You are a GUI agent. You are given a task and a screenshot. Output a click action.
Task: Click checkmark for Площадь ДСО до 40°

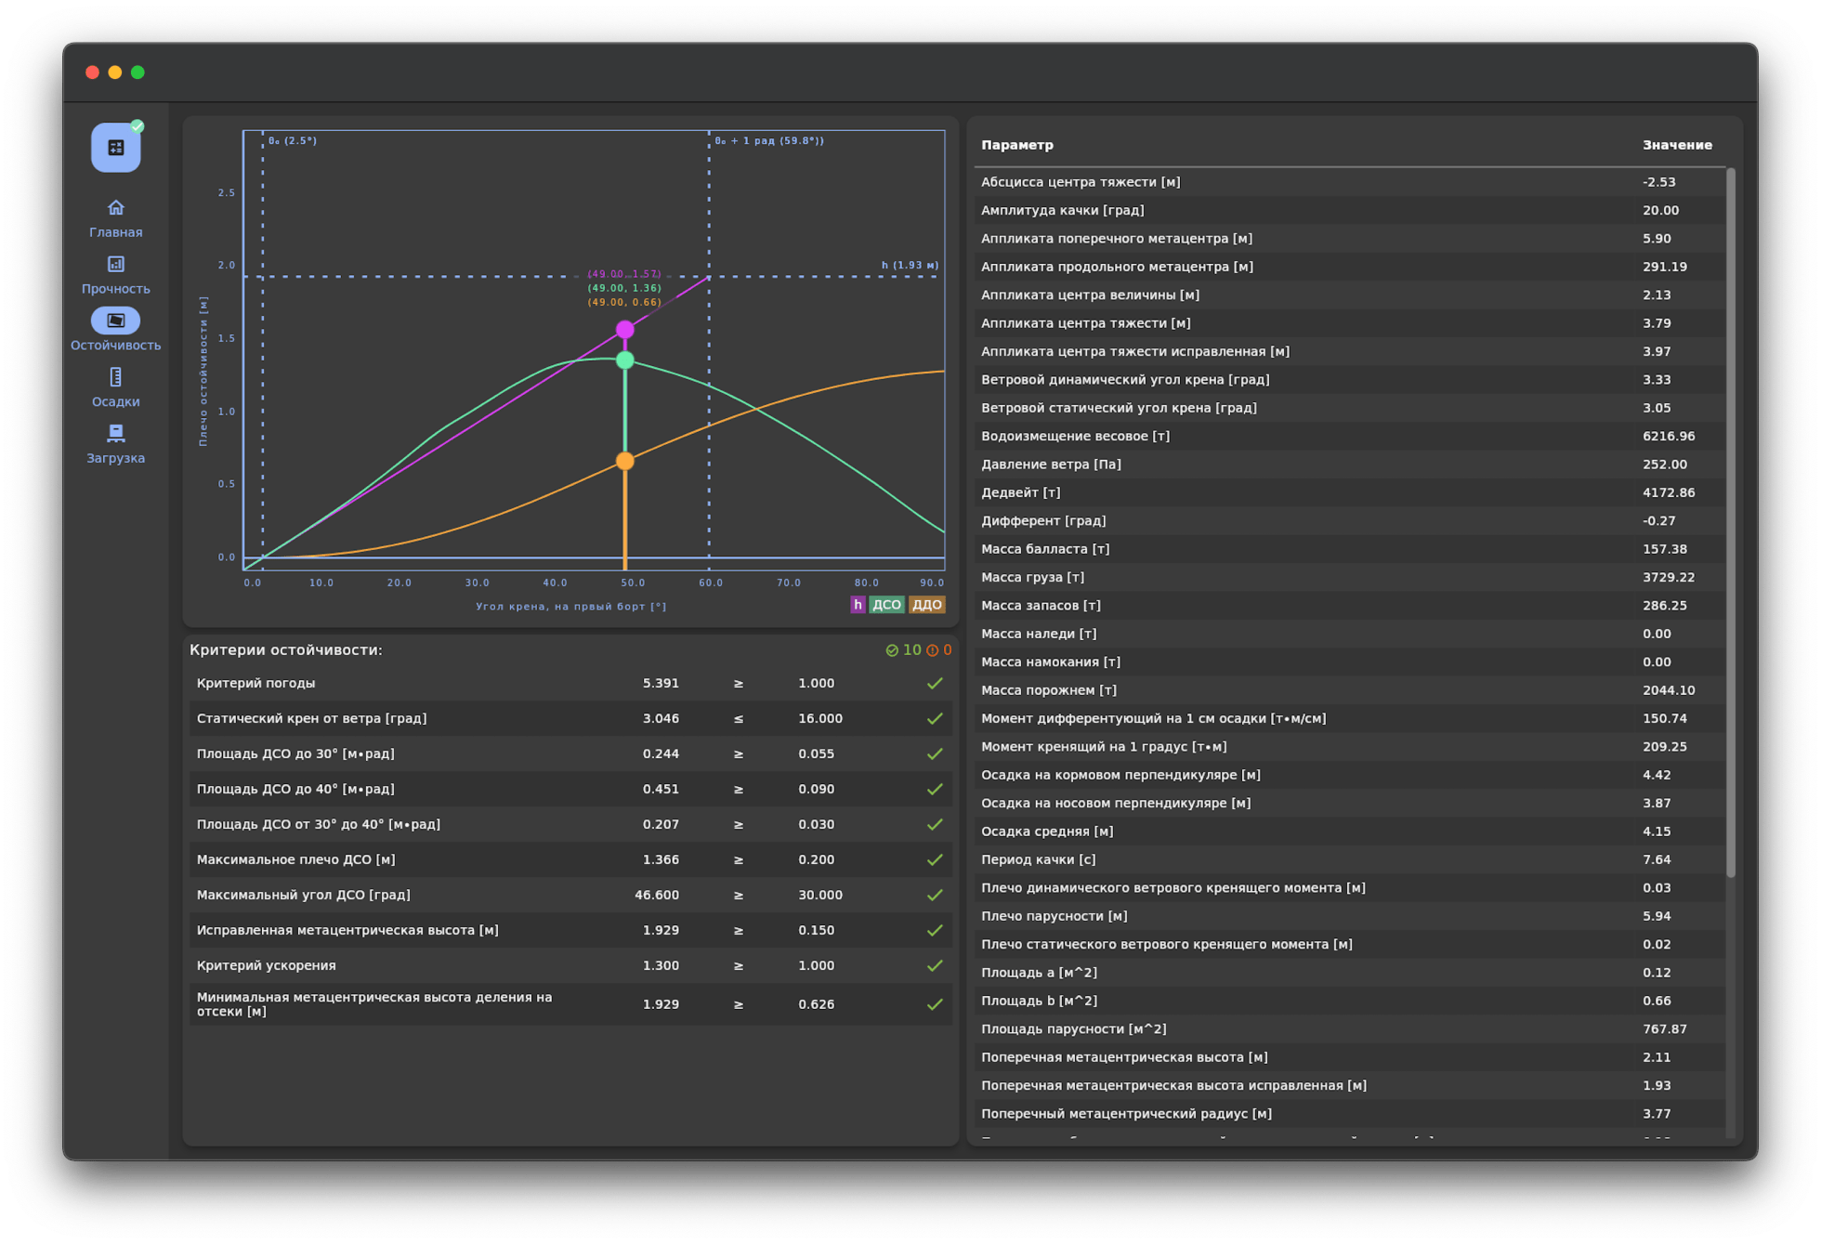935,790
